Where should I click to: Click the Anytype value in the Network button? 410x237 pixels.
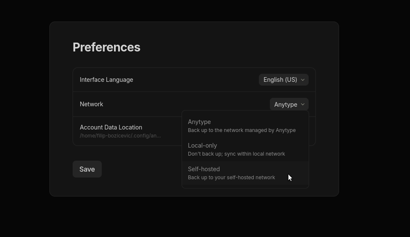[285, 105]
